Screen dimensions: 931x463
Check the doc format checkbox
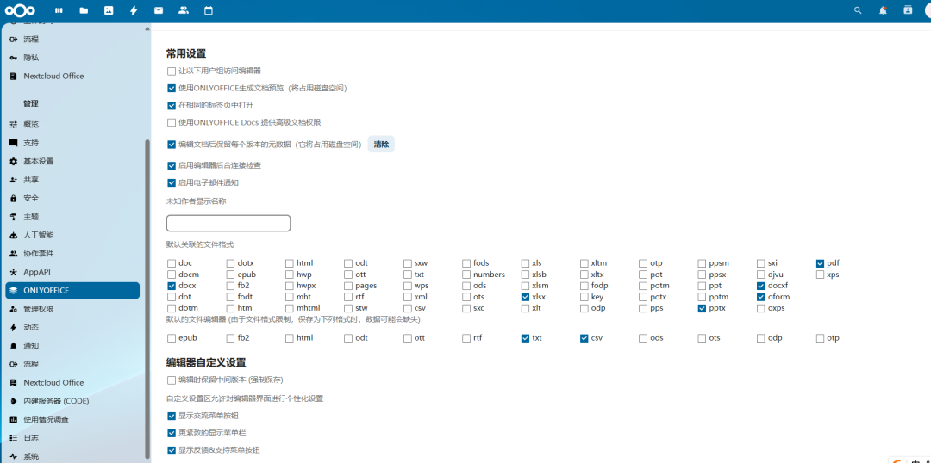pyautogui.click(x=172, y=263)
